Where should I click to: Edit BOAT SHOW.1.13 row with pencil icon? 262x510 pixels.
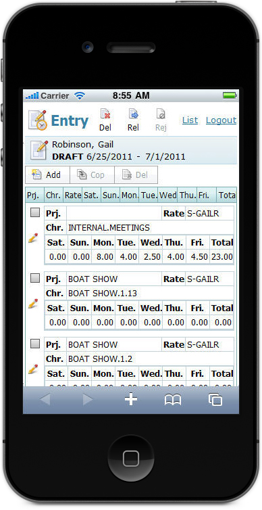[x=33, y=304]
